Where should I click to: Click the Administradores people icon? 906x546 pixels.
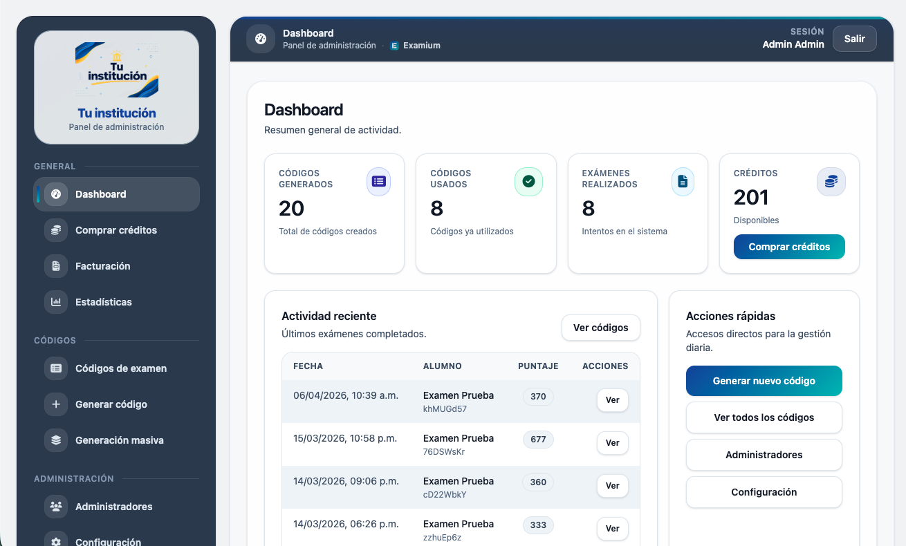(56, 507)
